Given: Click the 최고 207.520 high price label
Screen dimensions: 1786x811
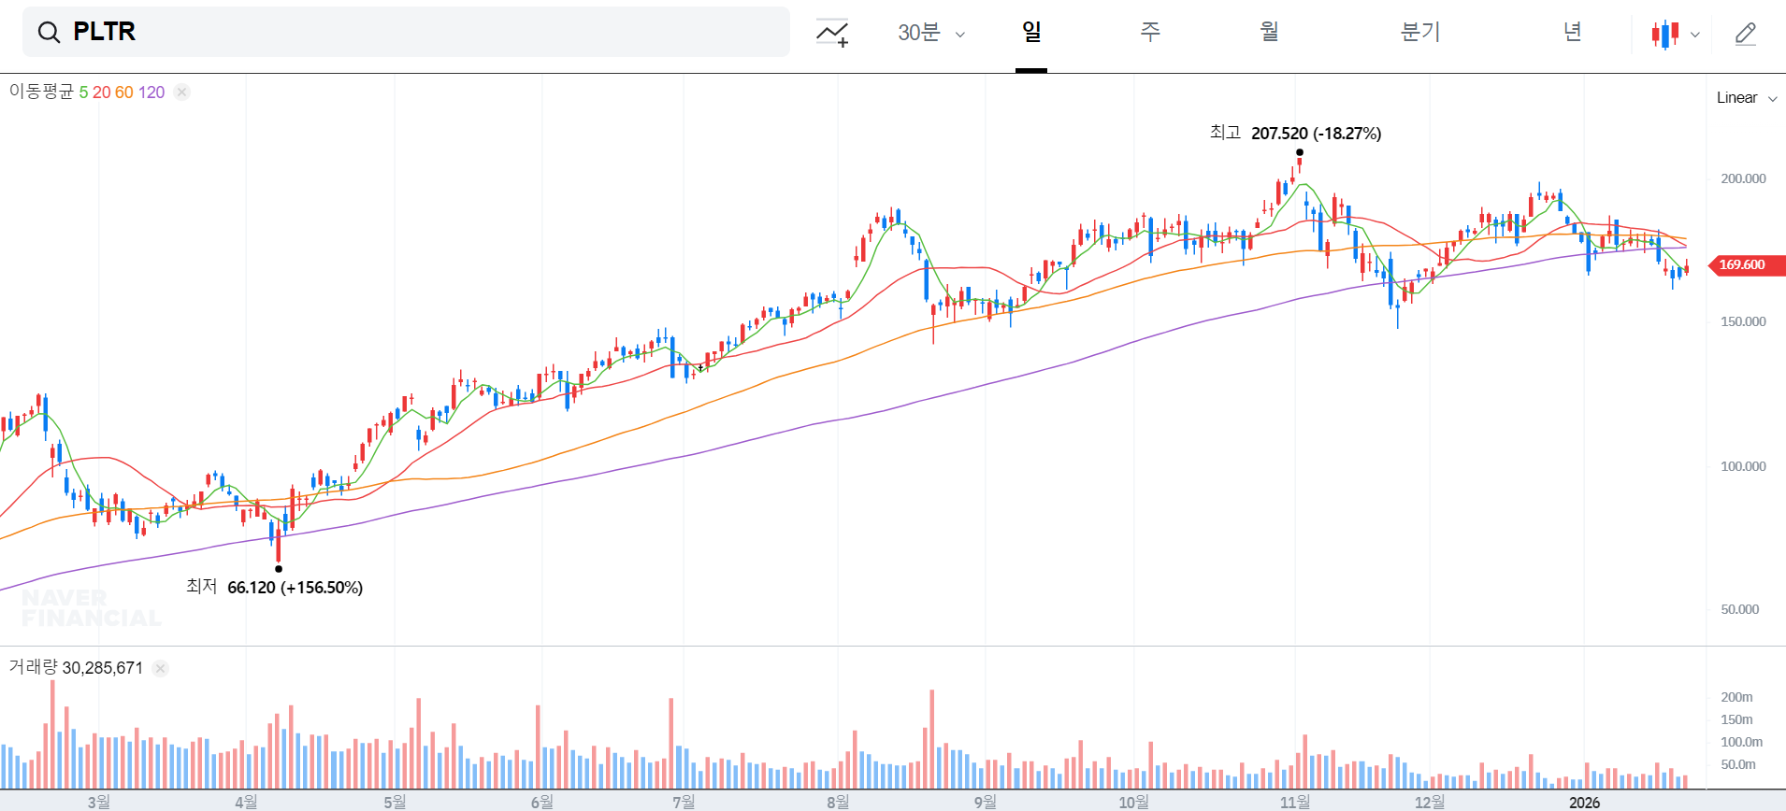Looking at the screenshot, I should (x=1295, y=133).
